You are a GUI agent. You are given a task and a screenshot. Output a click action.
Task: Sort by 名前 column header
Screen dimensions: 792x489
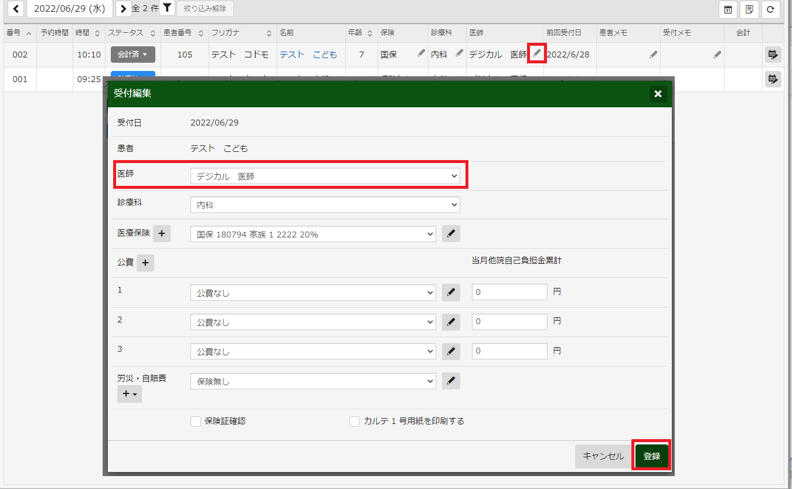pyautogui.click(x=310, y=33)
